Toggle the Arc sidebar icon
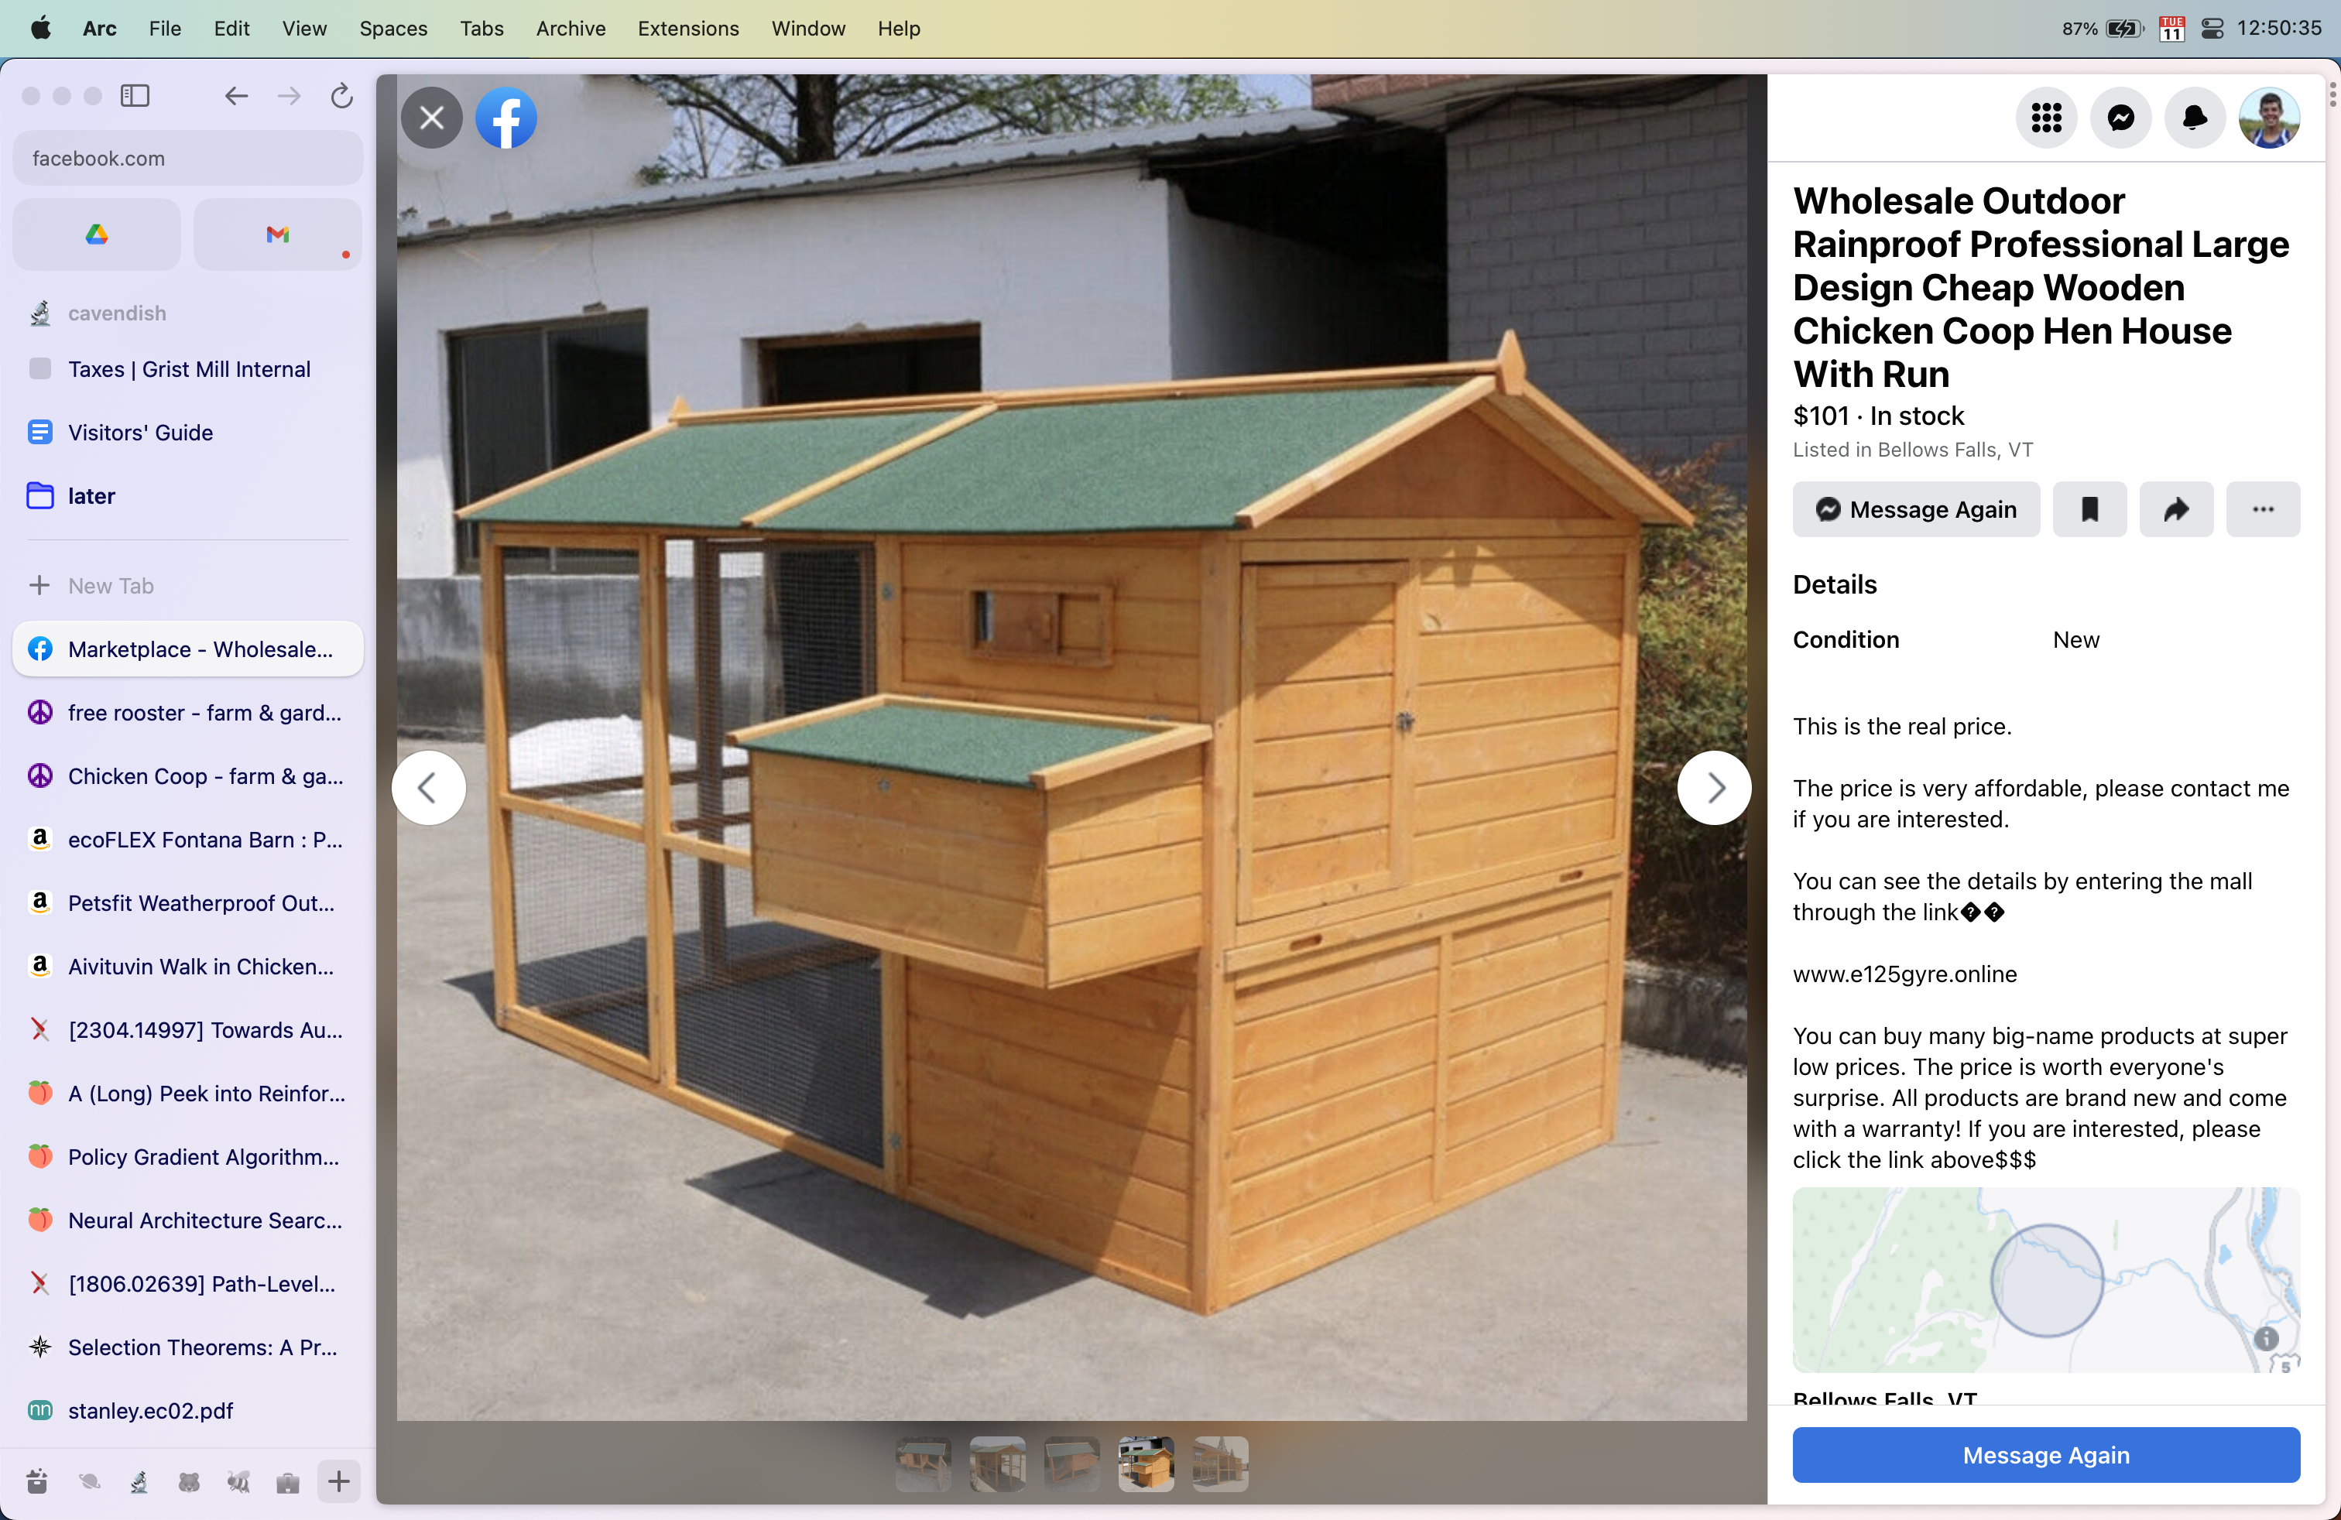The image size is (2341, 1520). 135,95
